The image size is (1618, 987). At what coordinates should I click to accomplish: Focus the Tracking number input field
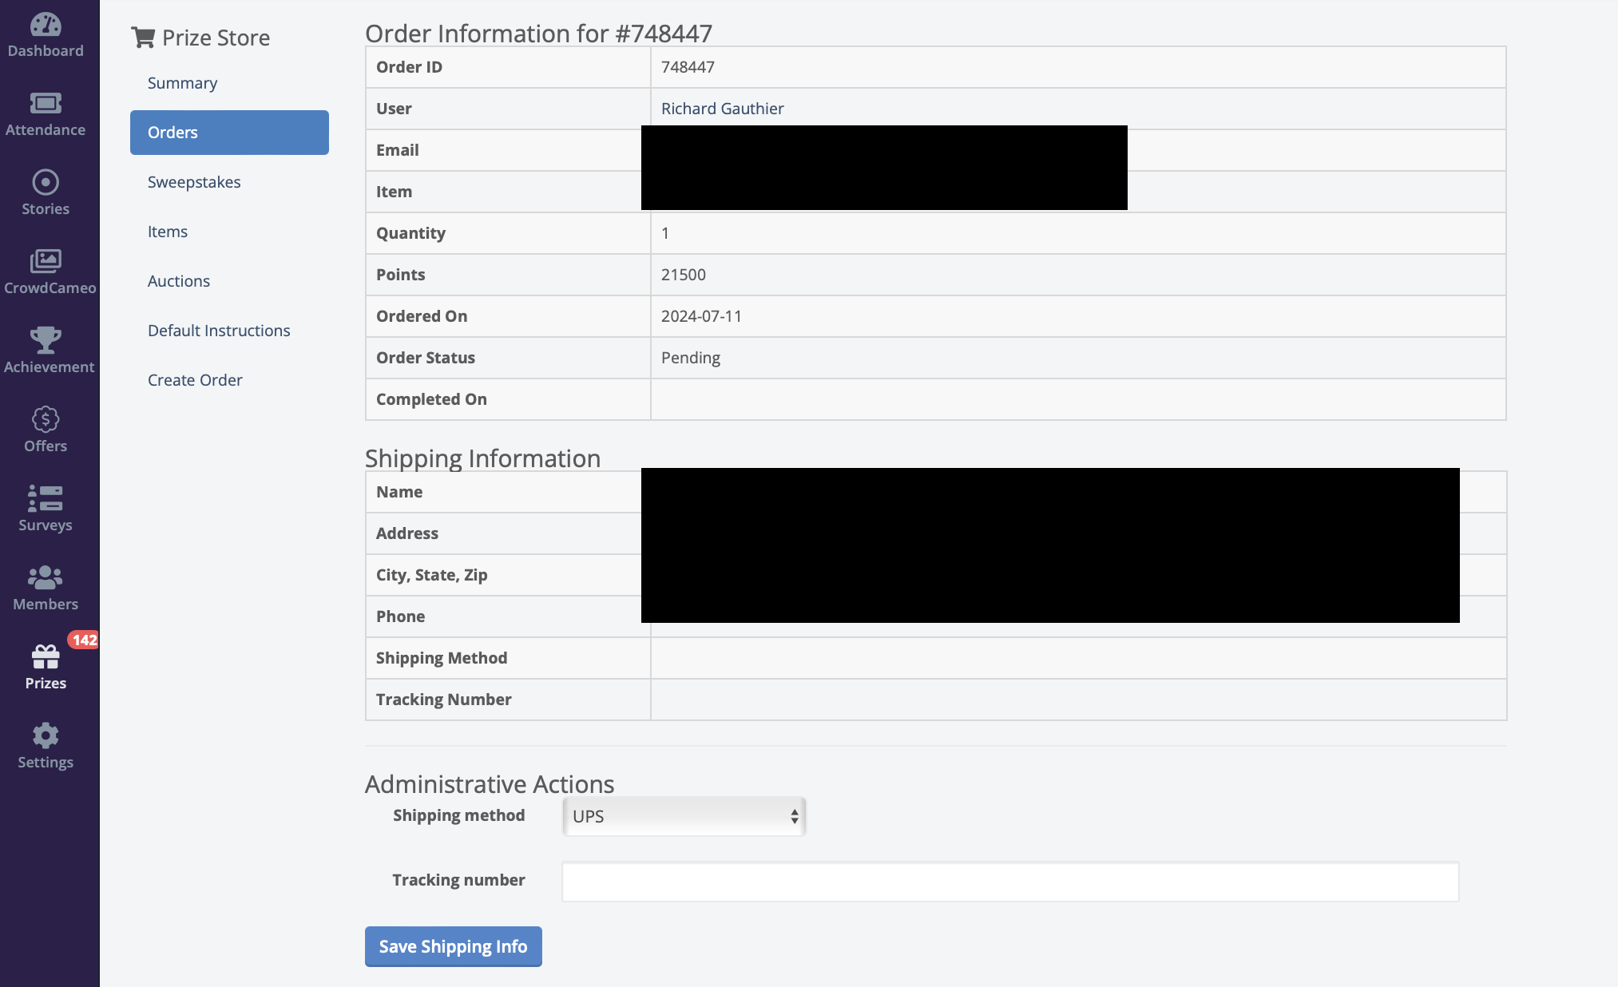(x=1010, y=882)
